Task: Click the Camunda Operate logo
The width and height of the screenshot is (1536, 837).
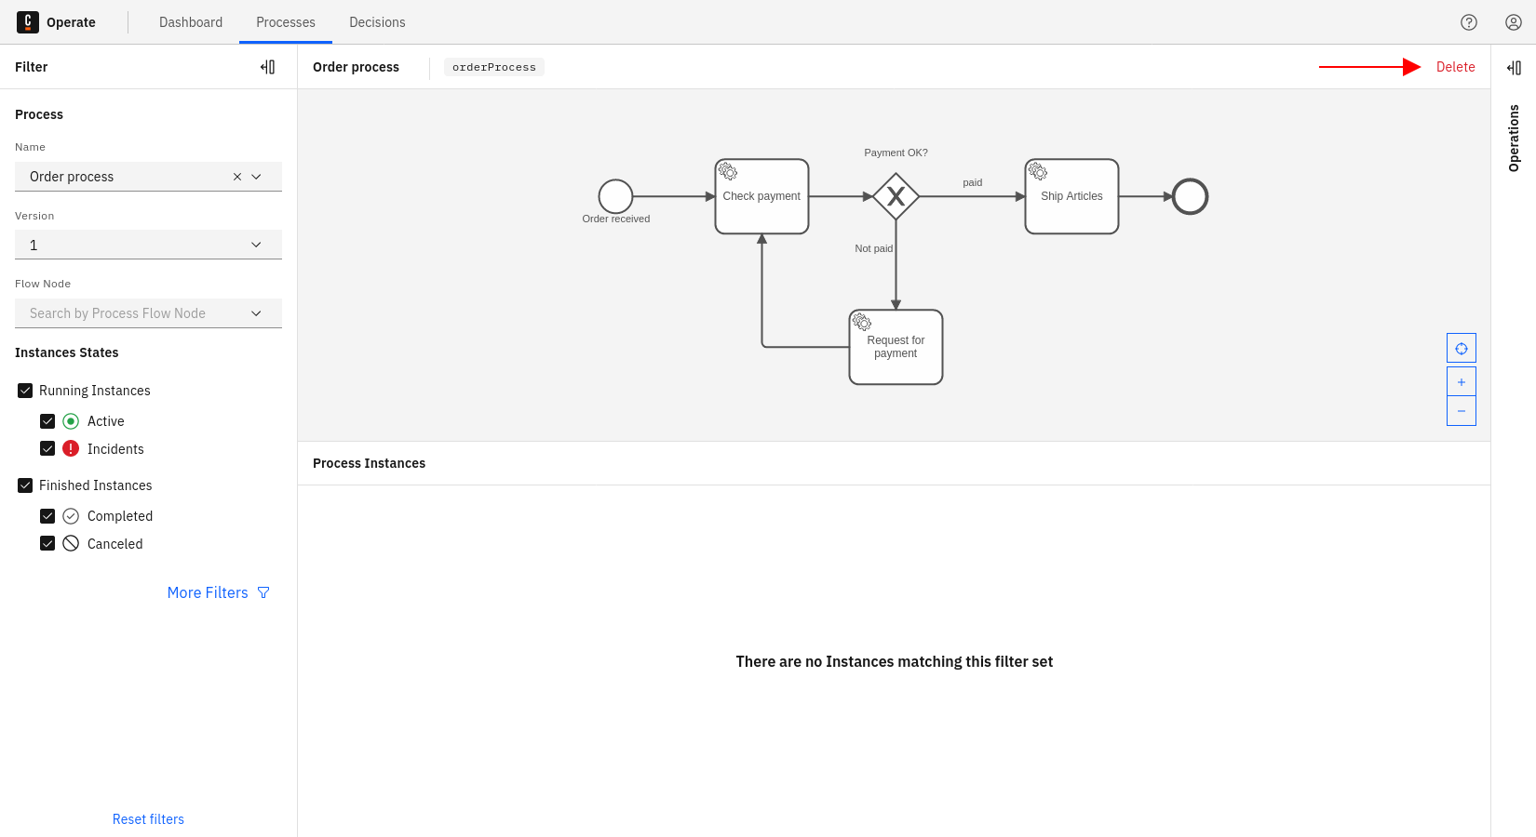Action: click(x=28, y=22)
